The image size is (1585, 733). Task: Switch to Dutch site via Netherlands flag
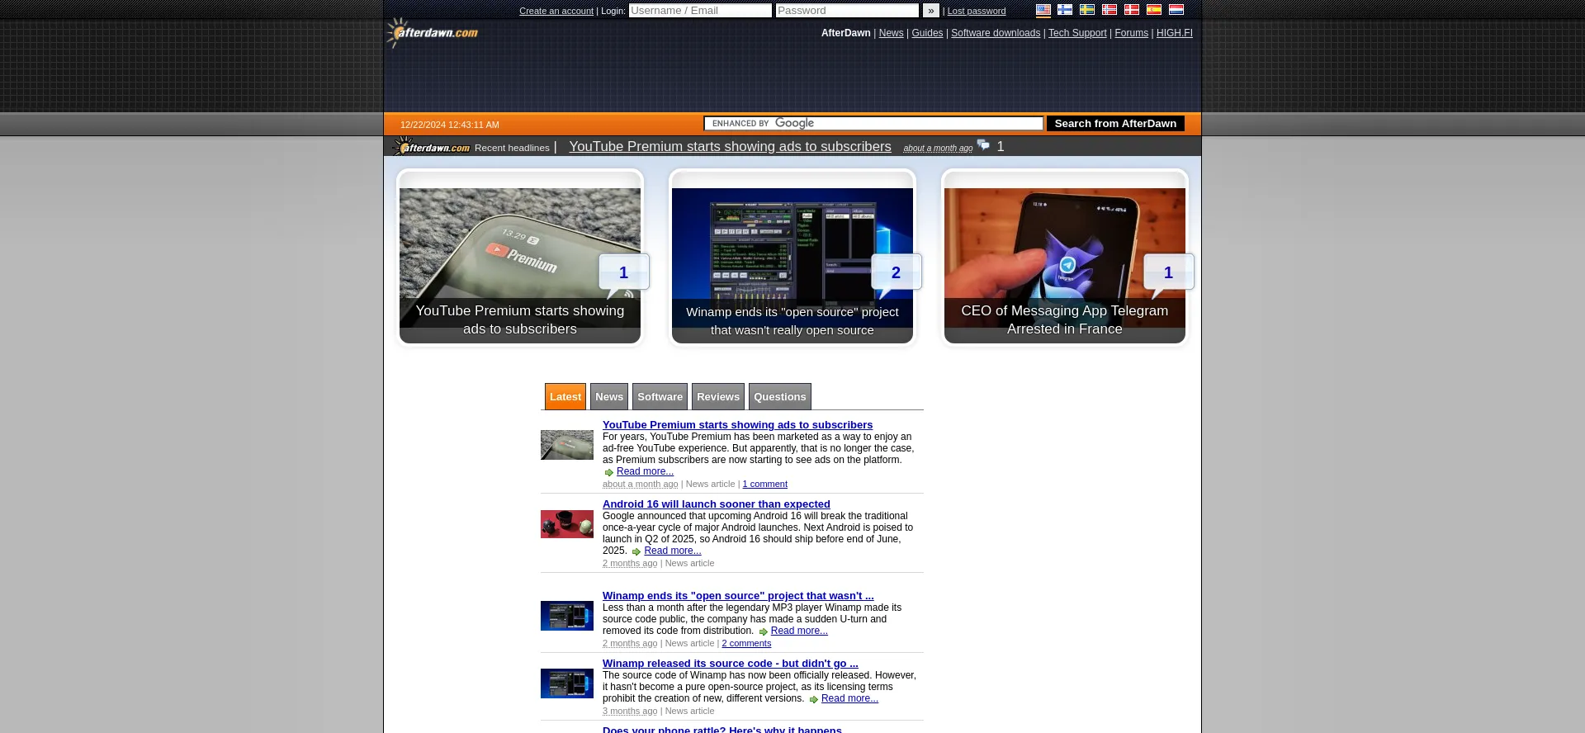1176,10
